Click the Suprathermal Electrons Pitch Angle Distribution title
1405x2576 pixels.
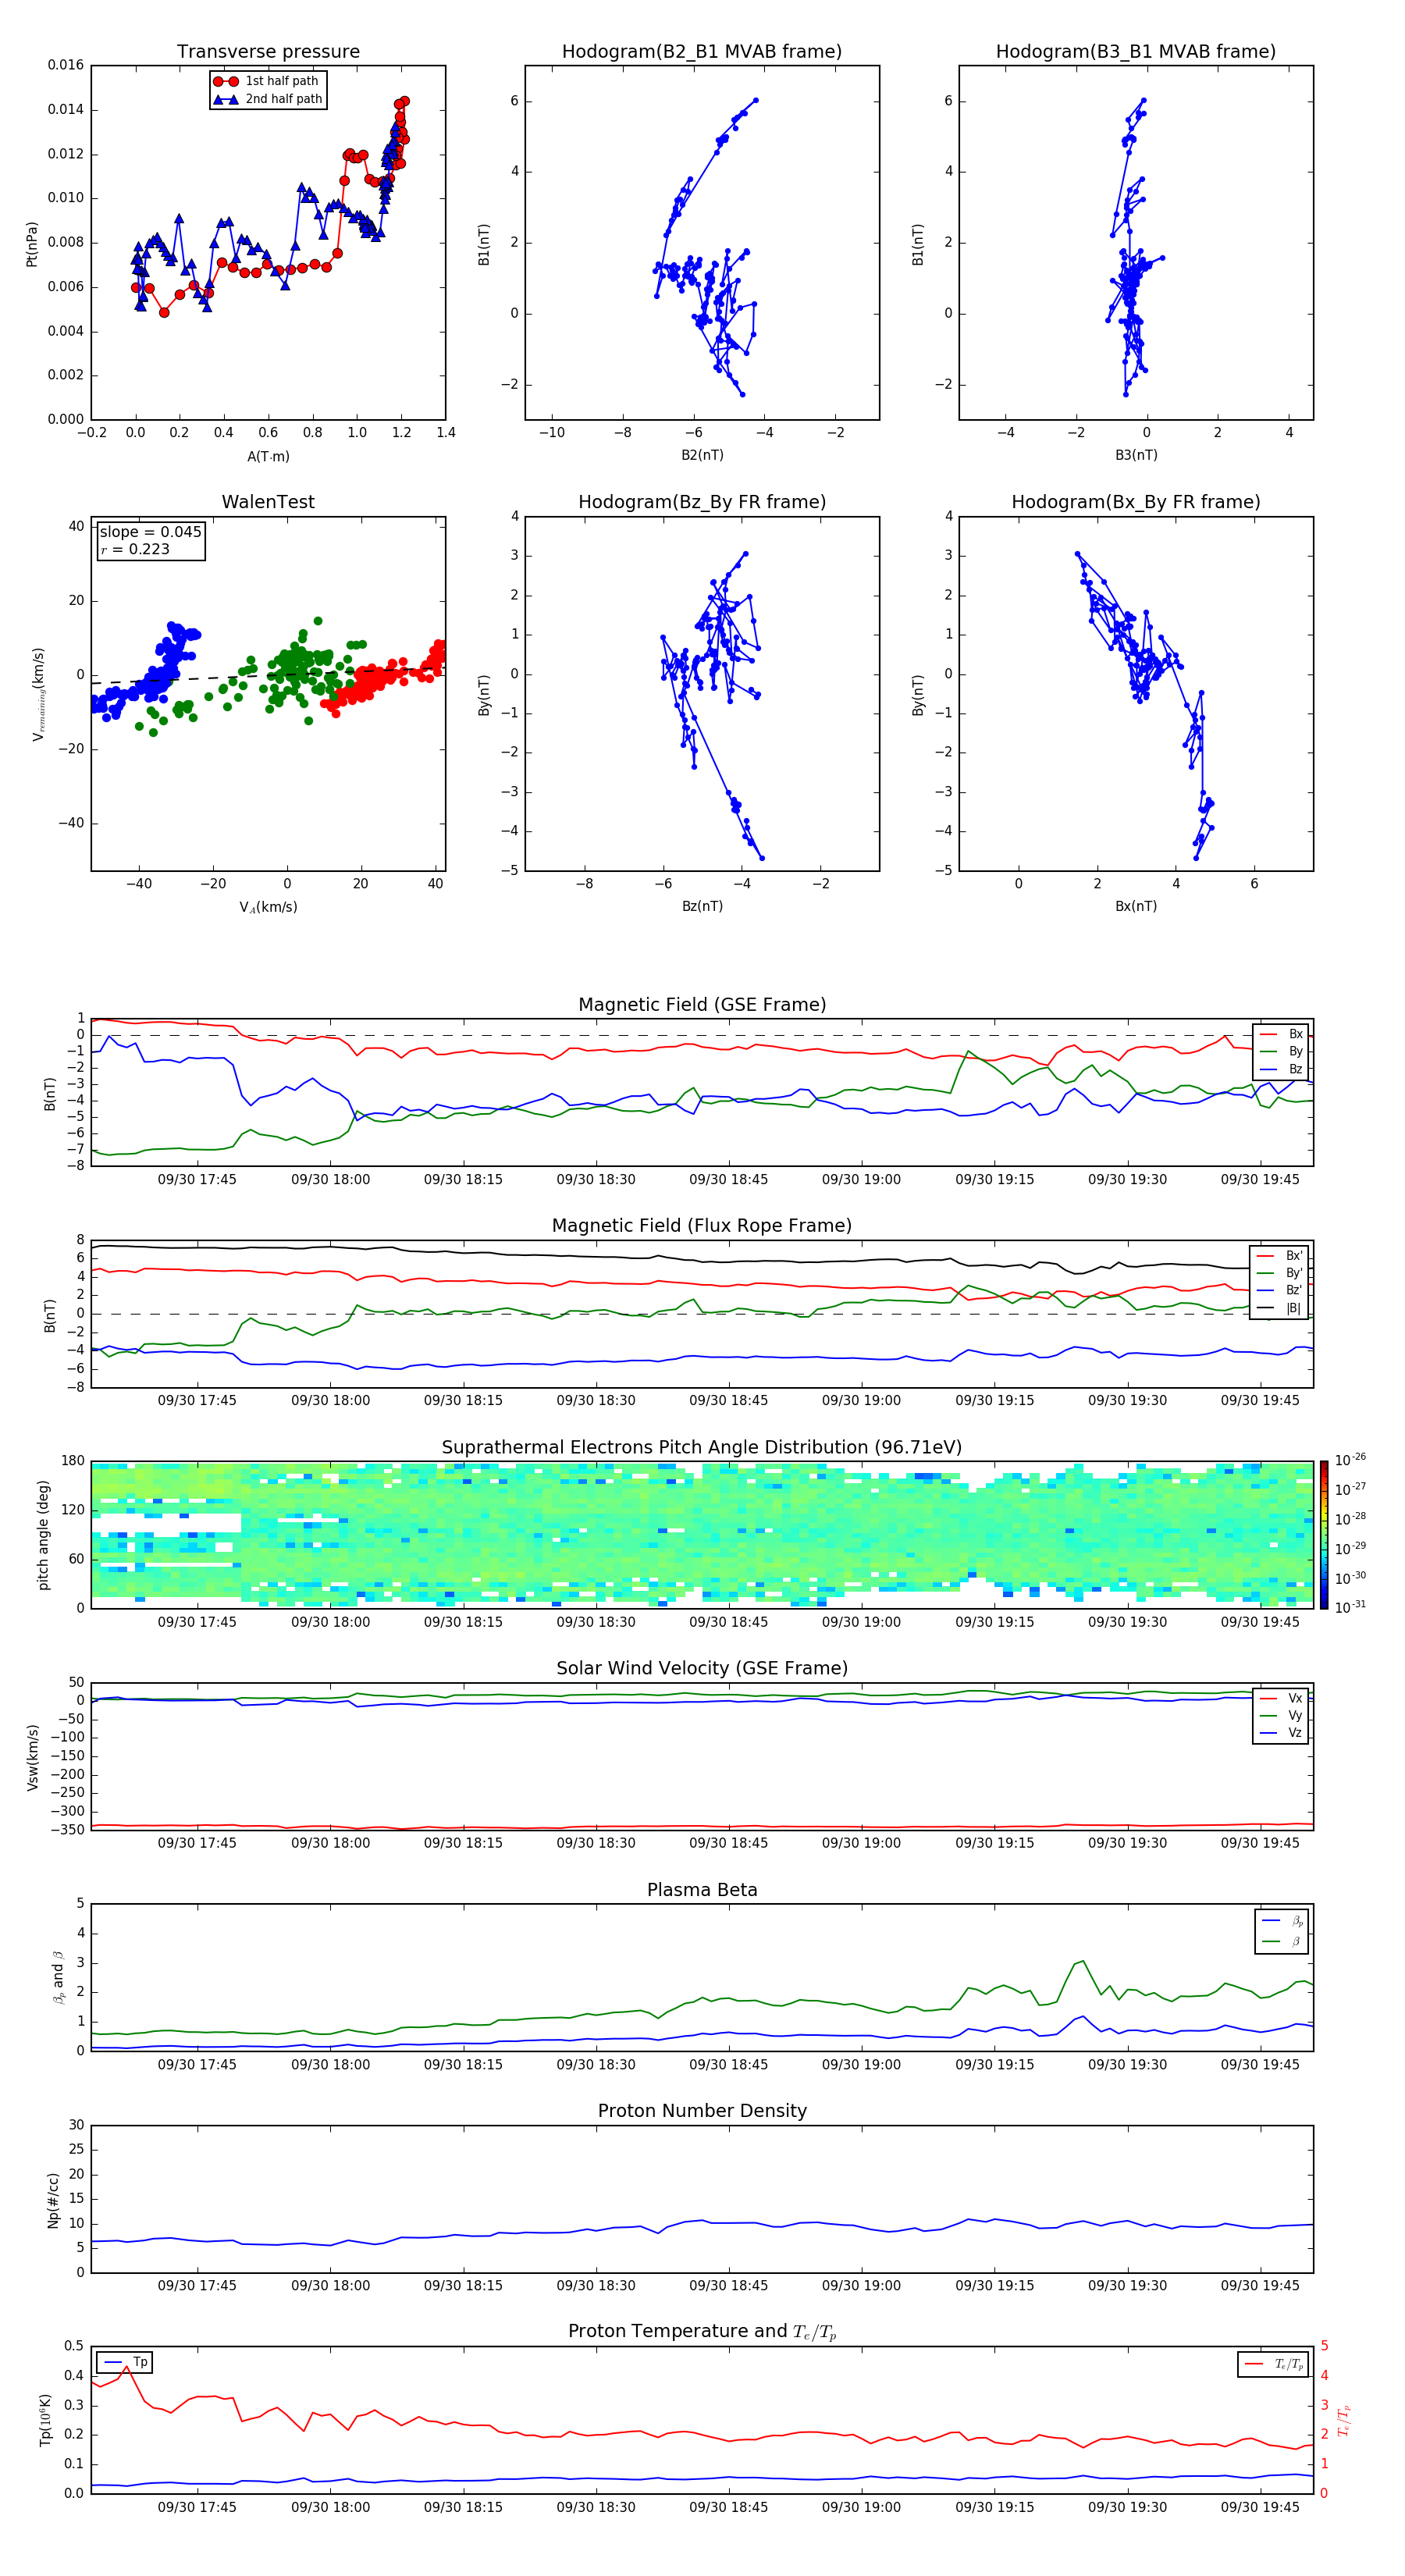(x=702, y=1447)
